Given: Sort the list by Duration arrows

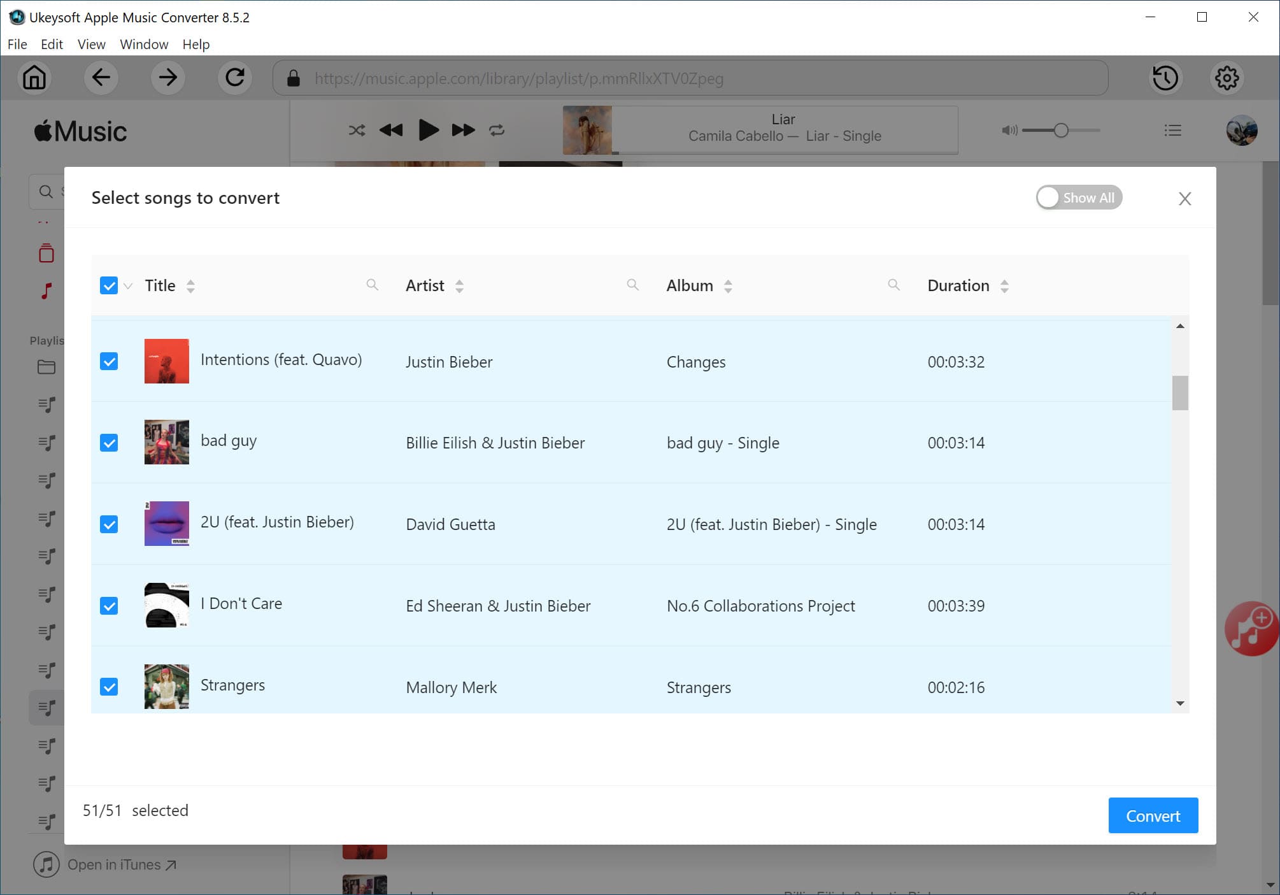Looking at the screenshot, I should 1004,286.
